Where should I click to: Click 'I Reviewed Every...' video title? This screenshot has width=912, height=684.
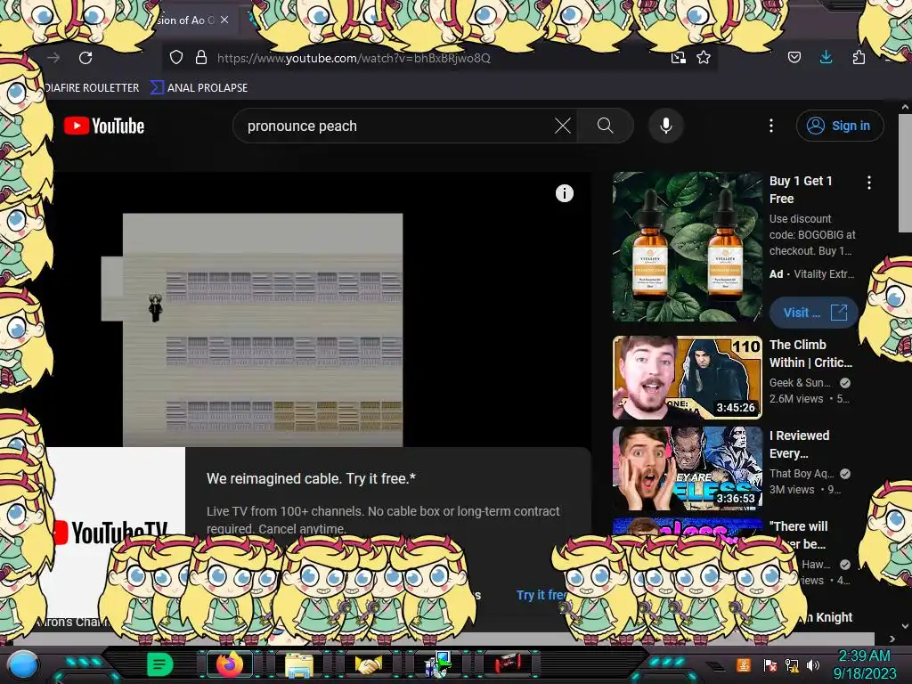pos(799,444)
